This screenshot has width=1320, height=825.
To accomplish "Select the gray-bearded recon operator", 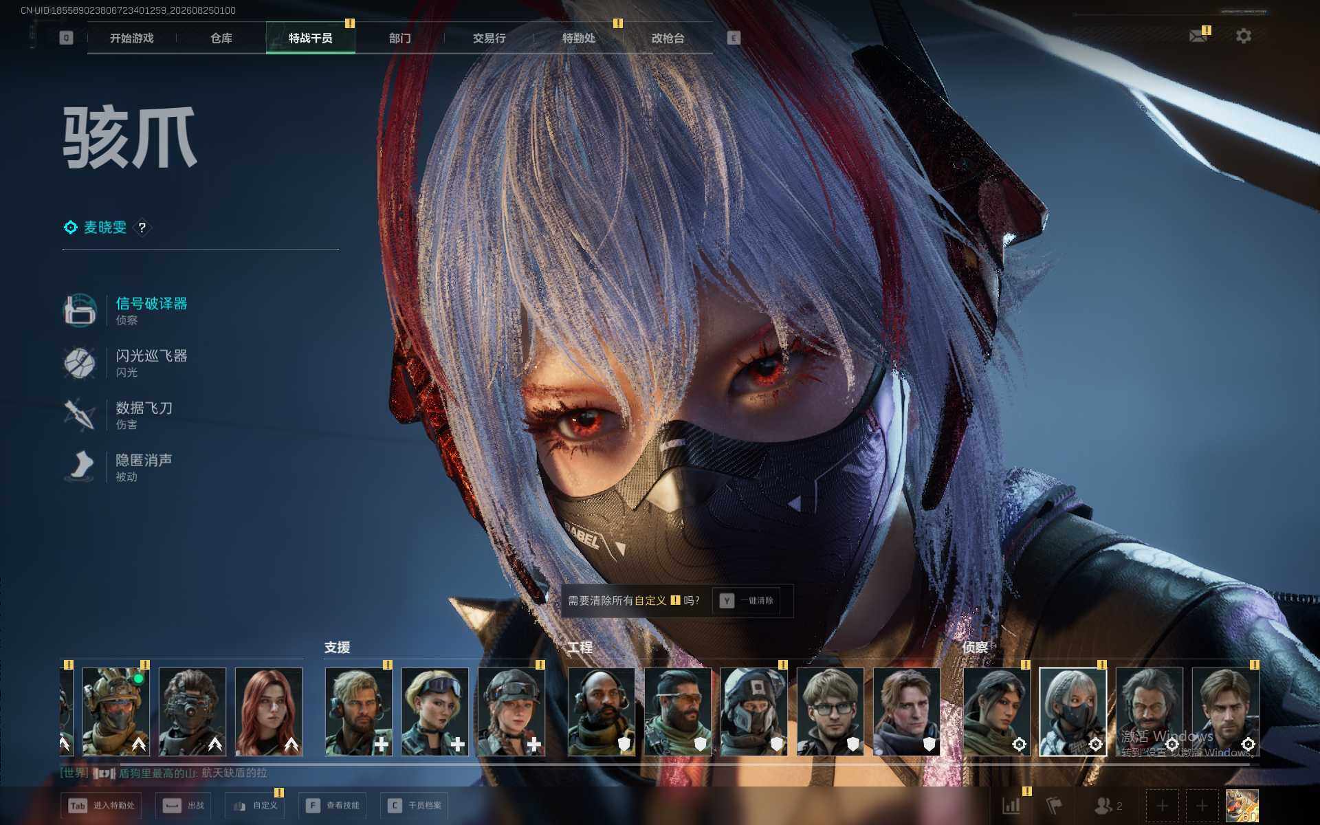I will (1149, 712).
